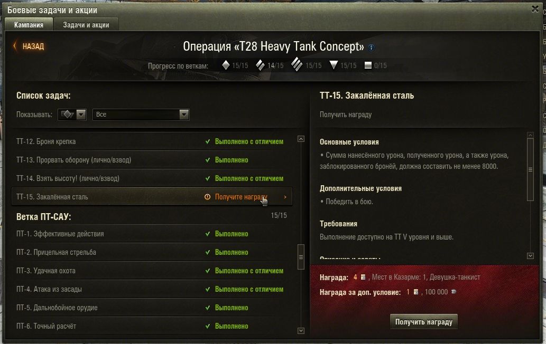Select the tank destroyer branch triangle icon
This screenshot has width=546, height=344.
[334, 65]
